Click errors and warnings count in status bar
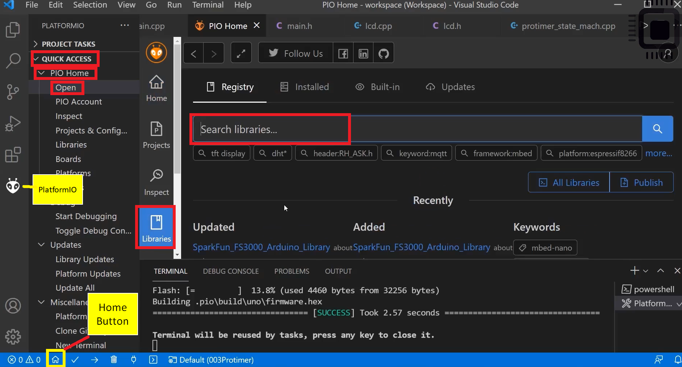 (24, 360)
